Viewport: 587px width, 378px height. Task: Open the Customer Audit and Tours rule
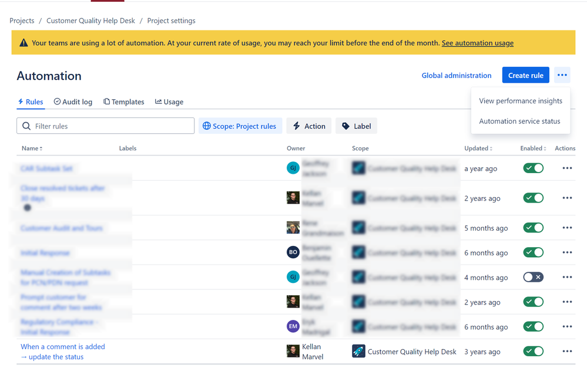[x=62, y=228]
